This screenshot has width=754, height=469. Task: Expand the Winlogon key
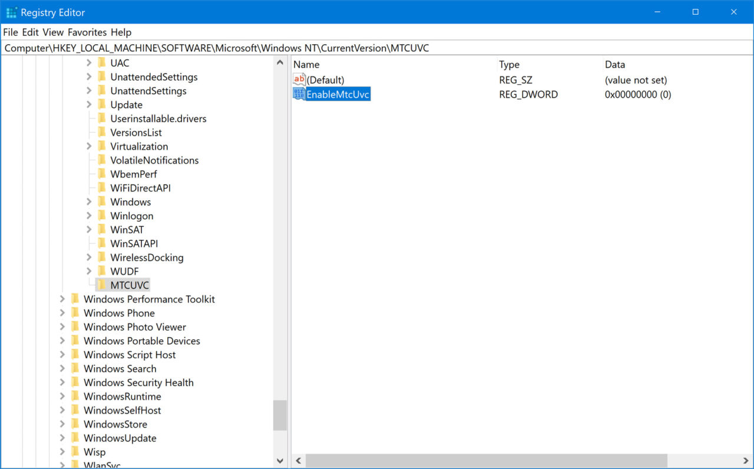coord(89,216)
